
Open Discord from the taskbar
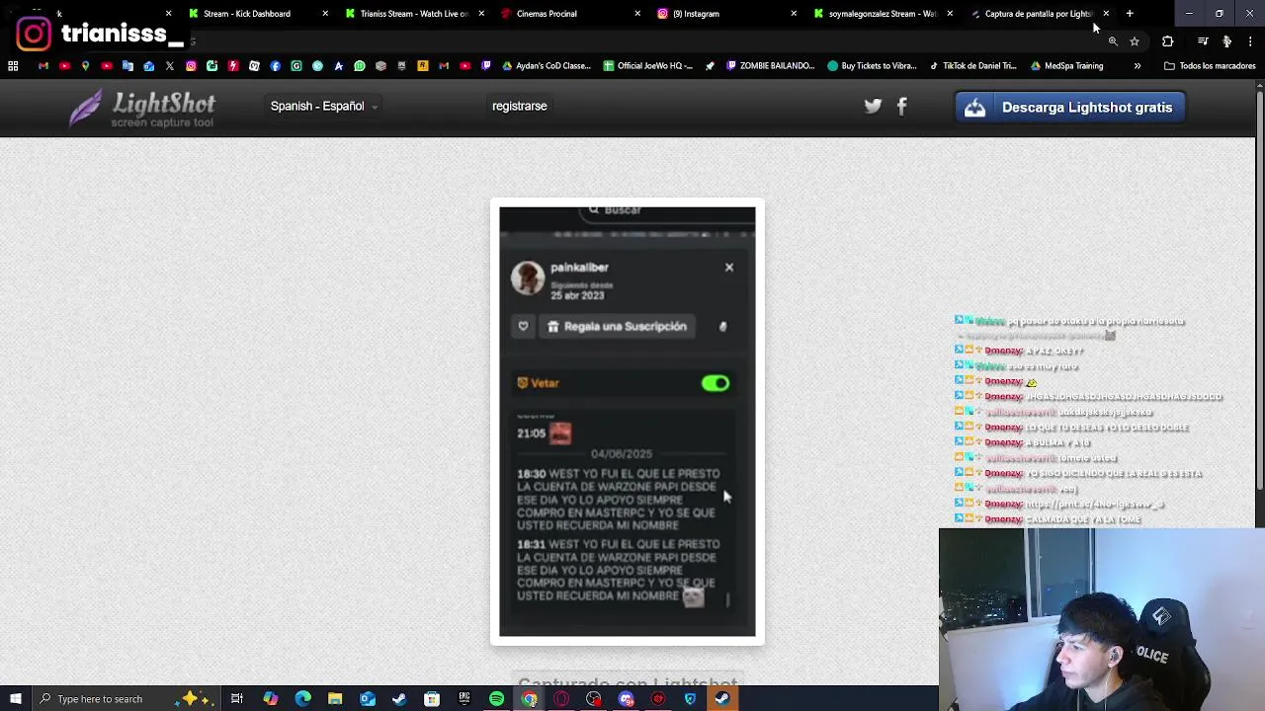click(x=626, y=699)
